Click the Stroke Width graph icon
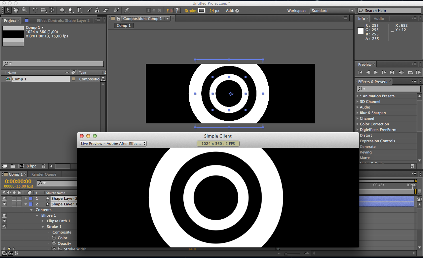Image resolution: width=423 pixels, height=258 pixels. pyautogui.click(x=60, y=249)
